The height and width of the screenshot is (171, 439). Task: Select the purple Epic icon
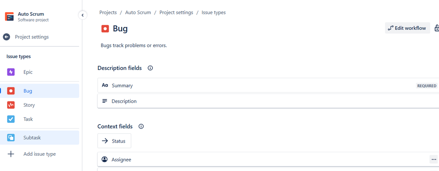pos(11,72)
